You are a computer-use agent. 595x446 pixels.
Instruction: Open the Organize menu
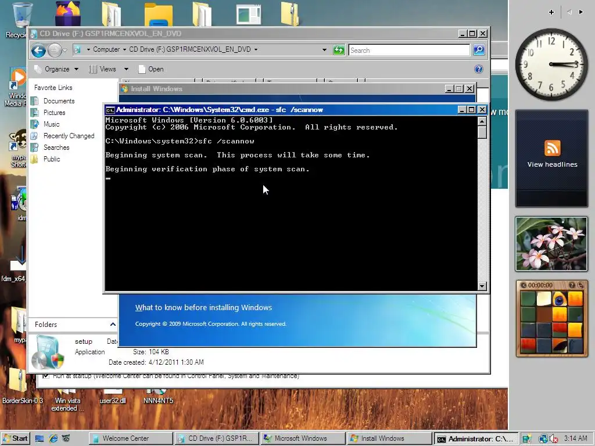pos(56,69)
